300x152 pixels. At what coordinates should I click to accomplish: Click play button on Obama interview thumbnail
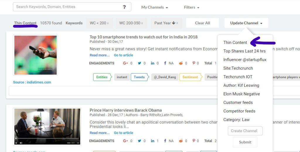(16, 143)
